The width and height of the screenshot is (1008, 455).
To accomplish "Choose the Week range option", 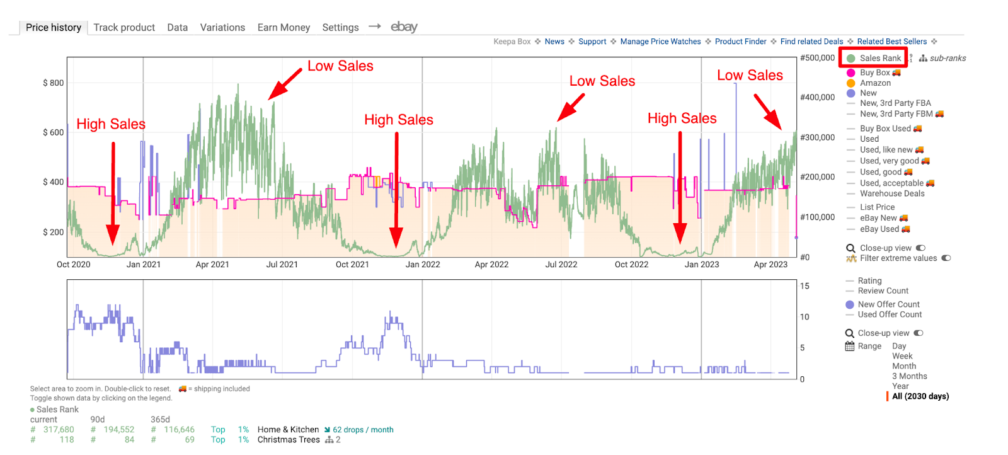I will pos(902,356).
